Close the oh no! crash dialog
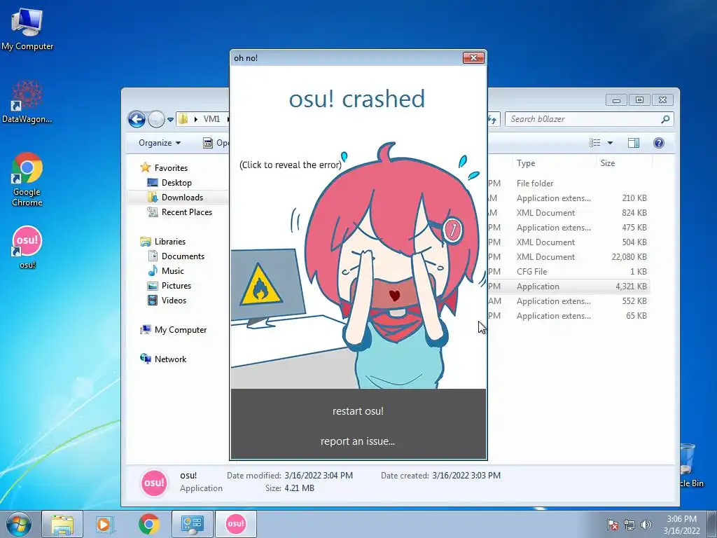Image resolution: width=717 pixels, height=538 pixels. pos(473,57)
